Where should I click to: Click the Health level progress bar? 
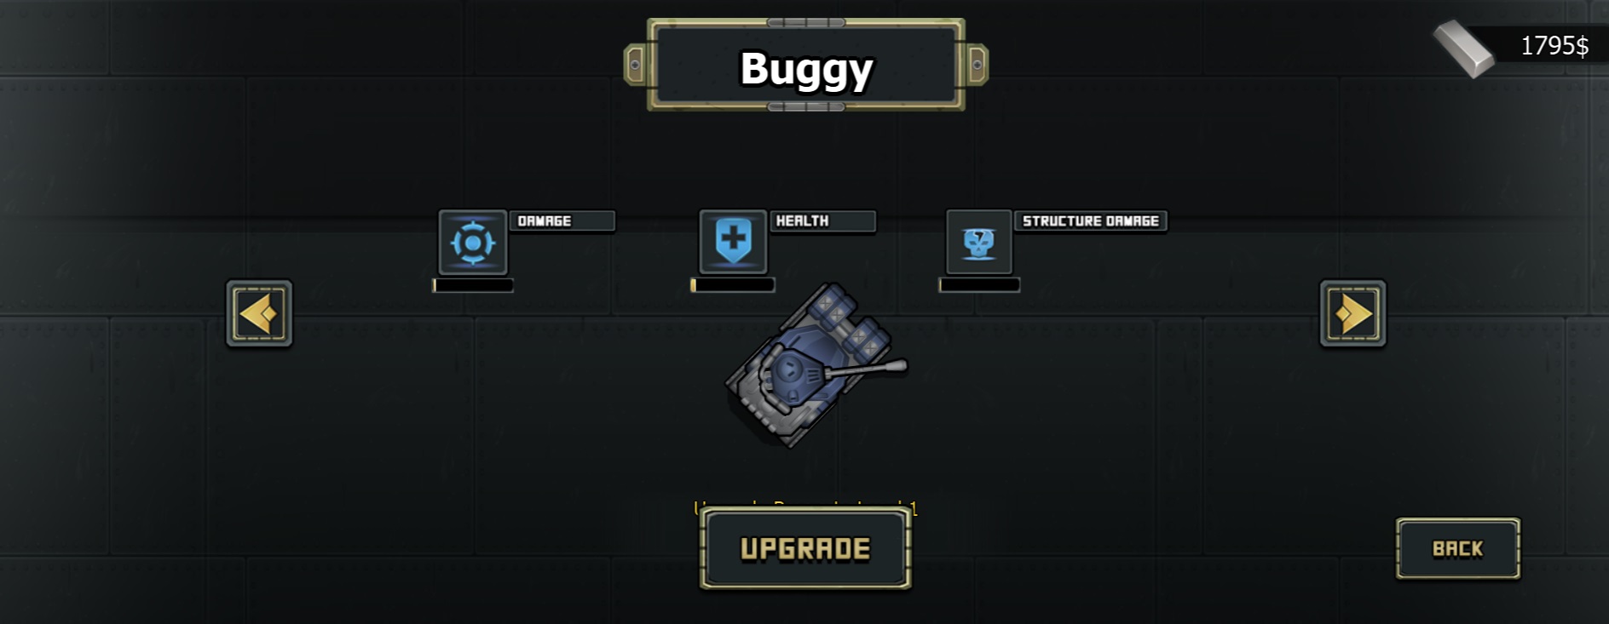[x=733, y=285]
